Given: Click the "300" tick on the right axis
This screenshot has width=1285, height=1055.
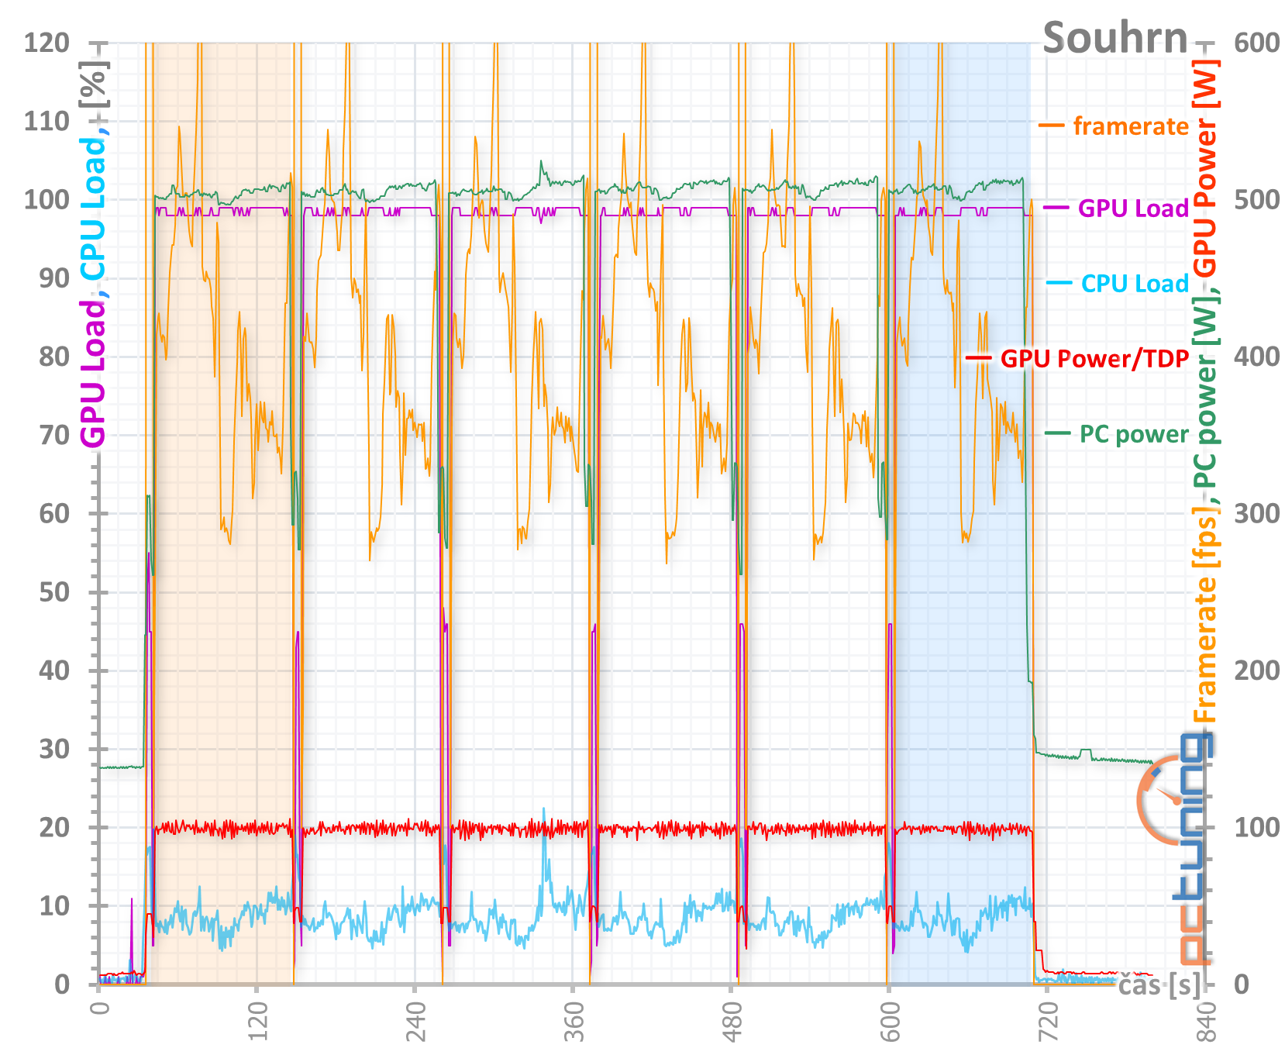Looking at the screenshot, I should (1257, 513).
